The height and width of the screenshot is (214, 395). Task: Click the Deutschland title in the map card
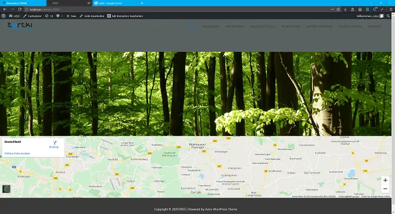pyautogui.click(x=12, y=142)
